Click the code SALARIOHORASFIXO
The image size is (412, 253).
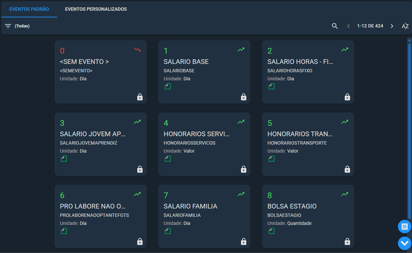tap(290, 71)
